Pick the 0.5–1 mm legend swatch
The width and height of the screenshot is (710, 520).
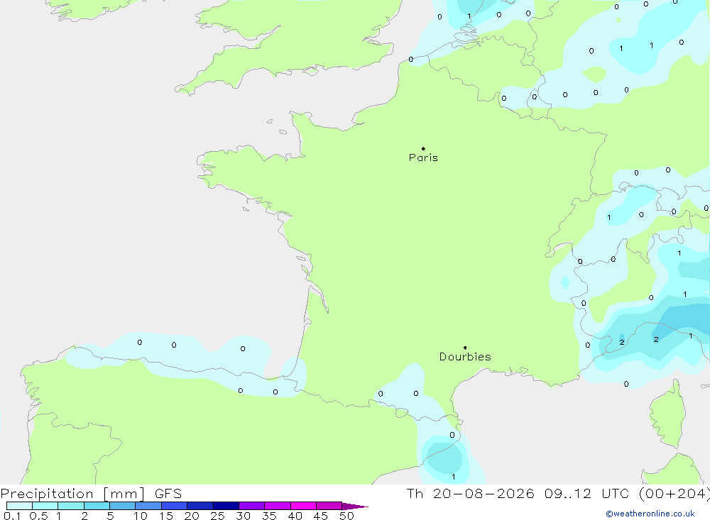(45, 506)
